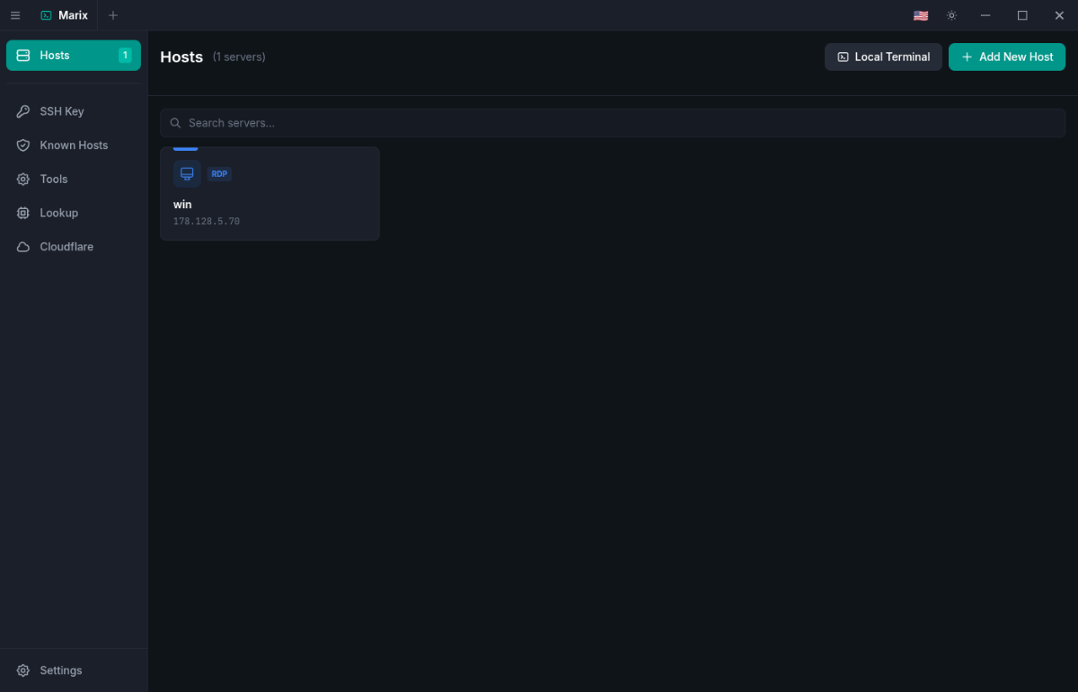Click the SSH Key key icon

(x=23, y=111)
